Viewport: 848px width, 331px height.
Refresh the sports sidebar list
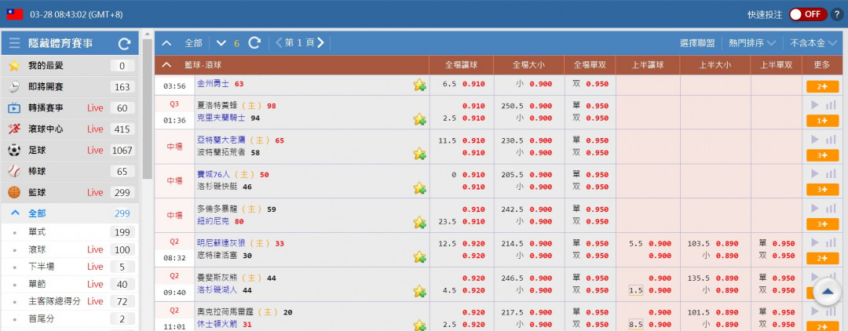point(124,44)
